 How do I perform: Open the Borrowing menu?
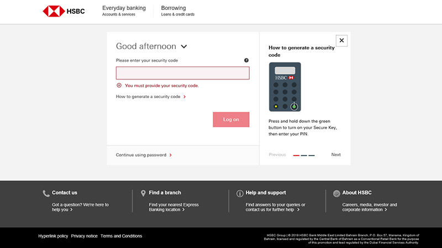click(x=177, y=10)
